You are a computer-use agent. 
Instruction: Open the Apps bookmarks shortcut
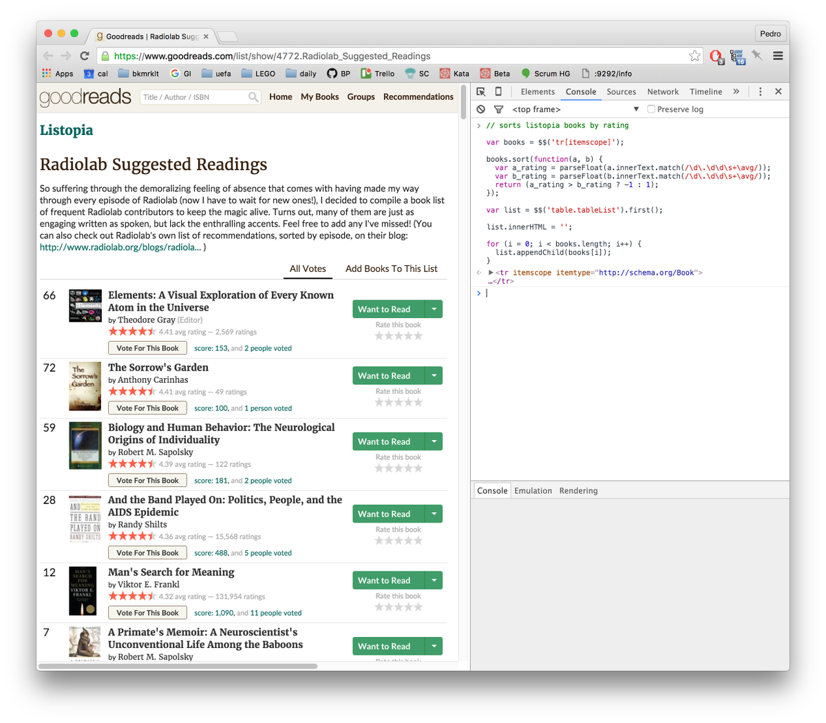(58, 74)
